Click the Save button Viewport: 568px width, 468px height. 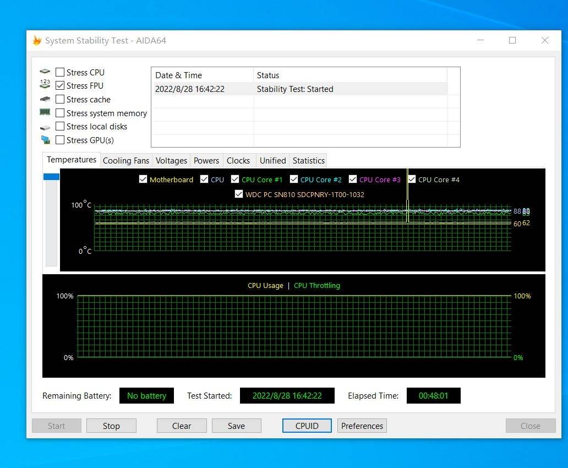pos(236,426)
